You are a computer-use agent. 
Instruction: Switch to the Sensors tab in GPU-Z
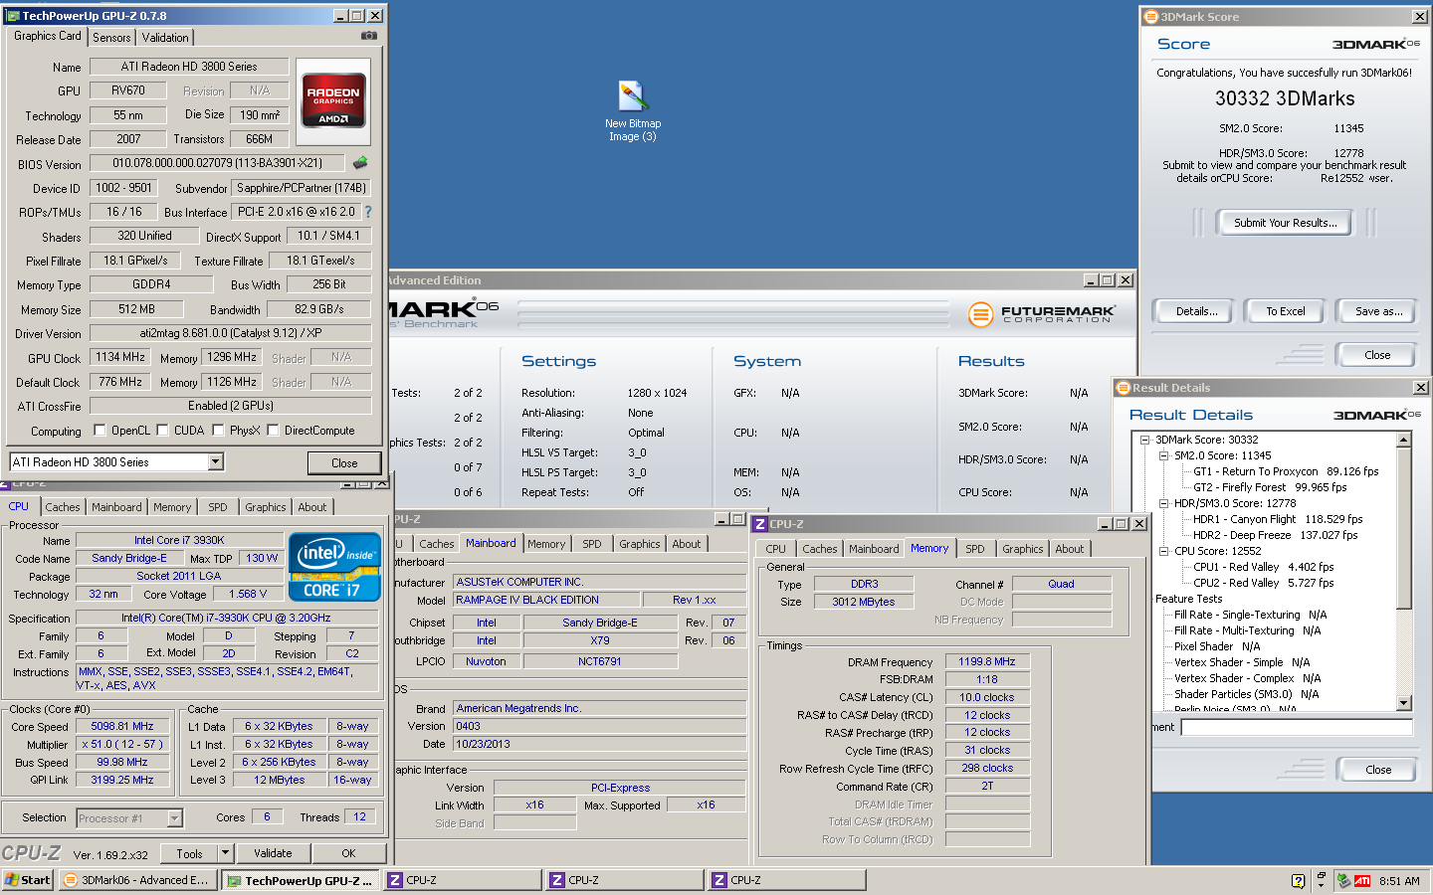pos(111,37)
